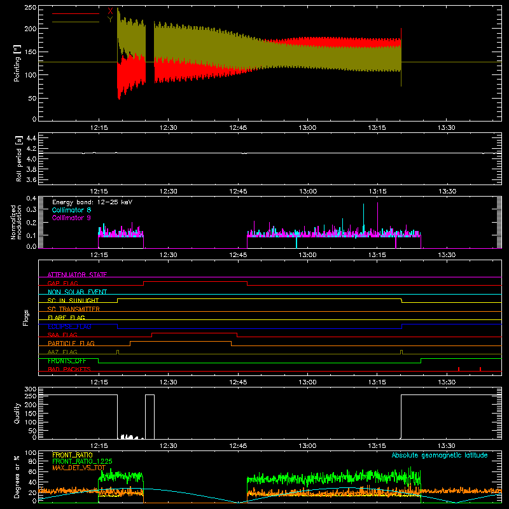Click the ECLIPSE_FLAG label
This screenshot has width=509, height=509.
tap(69, 326)
